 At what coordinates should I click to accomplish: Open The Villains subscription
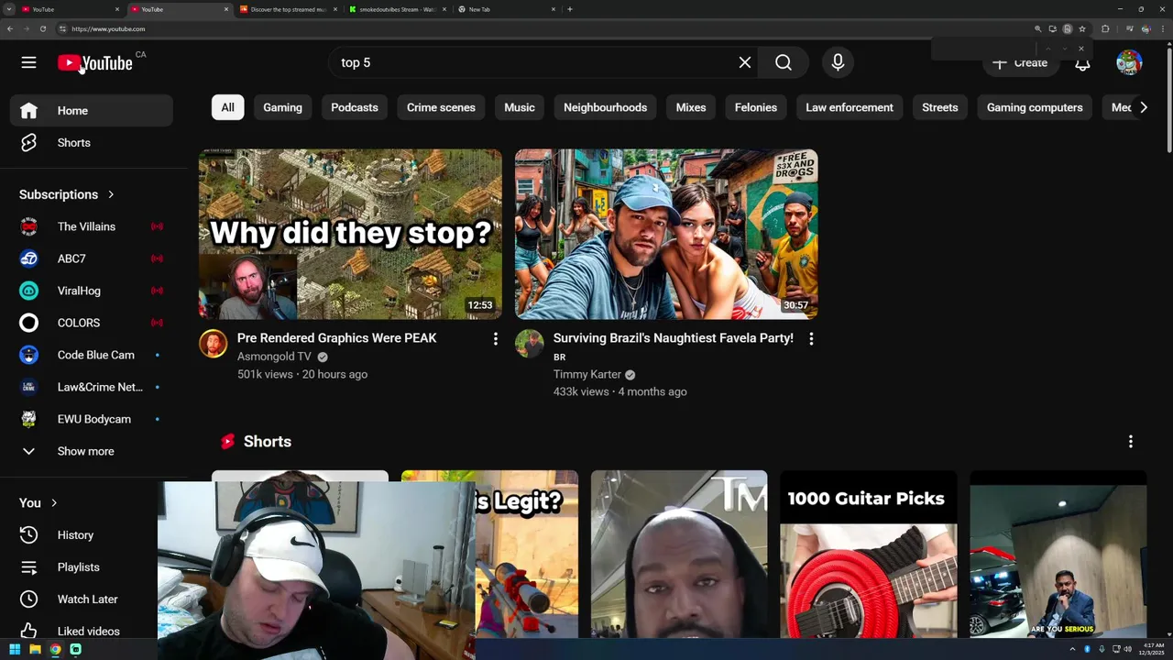pyautogui.click(x=92, y=226)
